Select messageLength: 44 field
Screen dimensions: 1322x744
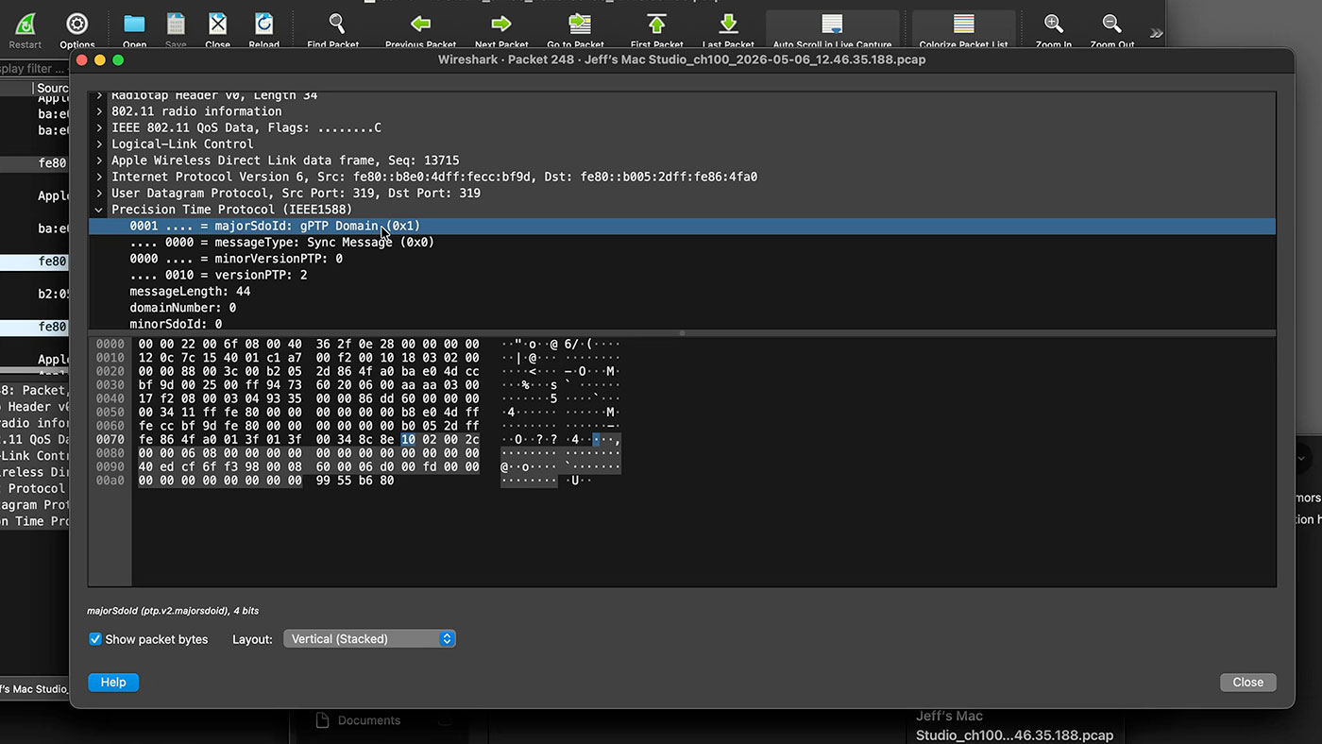click(x=682, y=292)
